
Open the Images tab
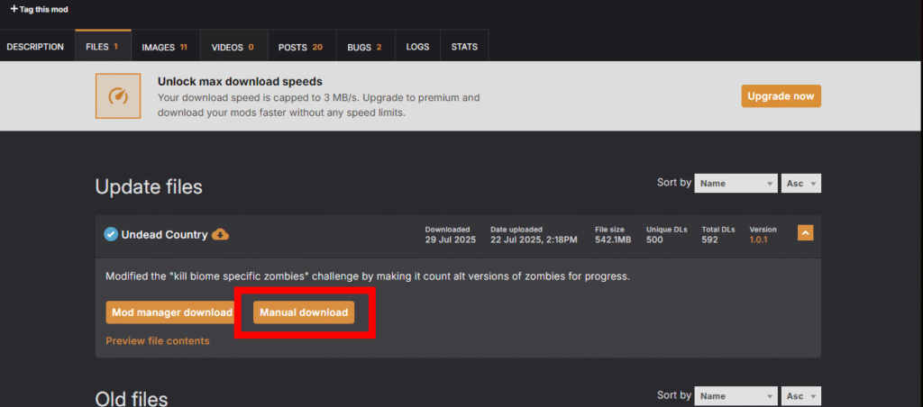165,47
